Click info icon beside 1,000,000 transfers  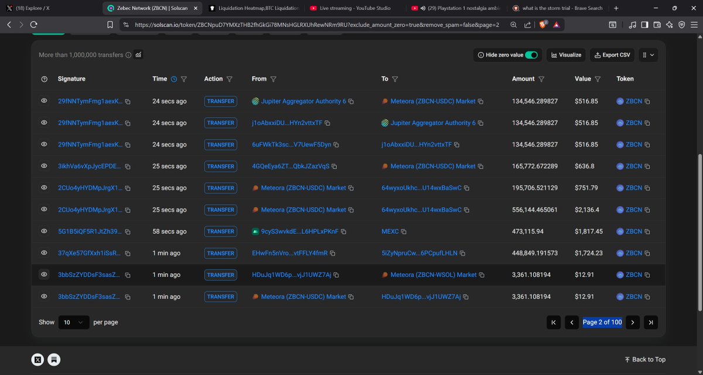click(x=128, y=55)
